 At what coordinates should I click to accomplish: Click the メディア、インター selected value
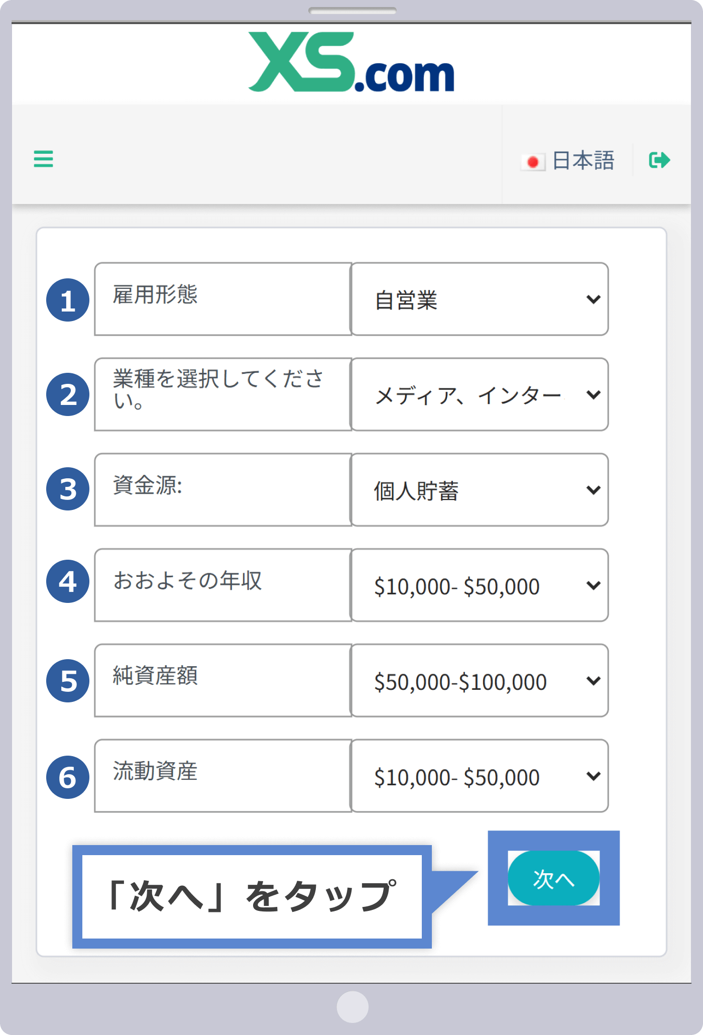tap(467, 395)
